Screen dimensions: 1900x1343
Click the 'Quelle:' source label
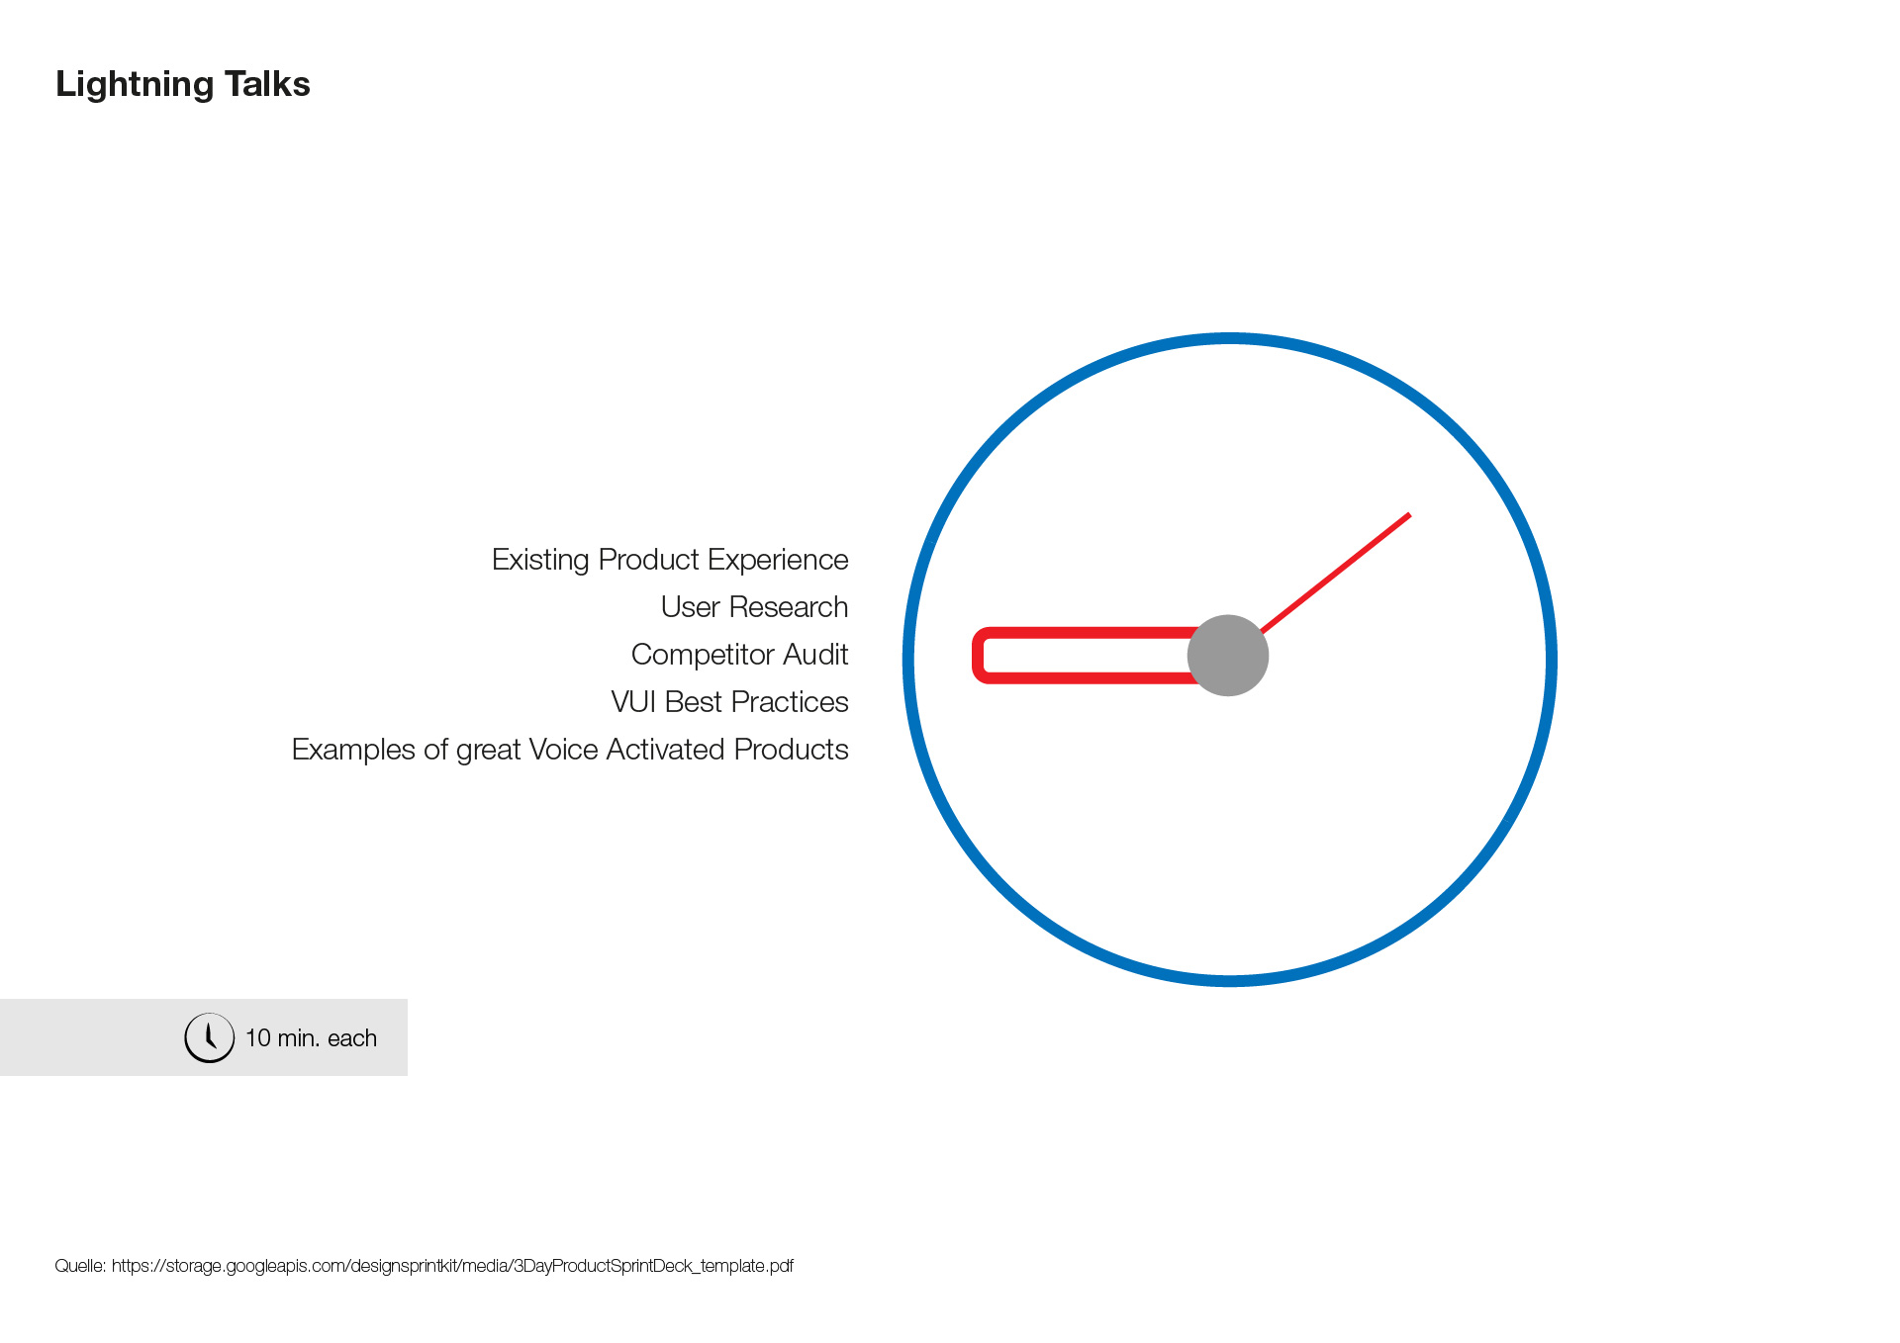(80, 1266)
